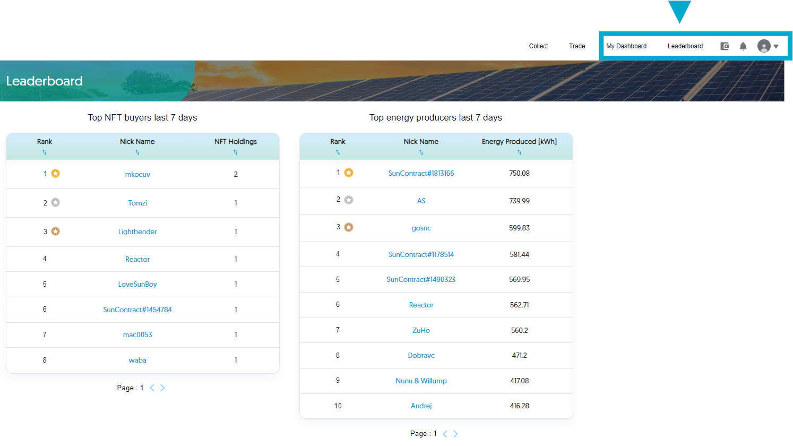Click the user profile avatar icon

(764, 46)
